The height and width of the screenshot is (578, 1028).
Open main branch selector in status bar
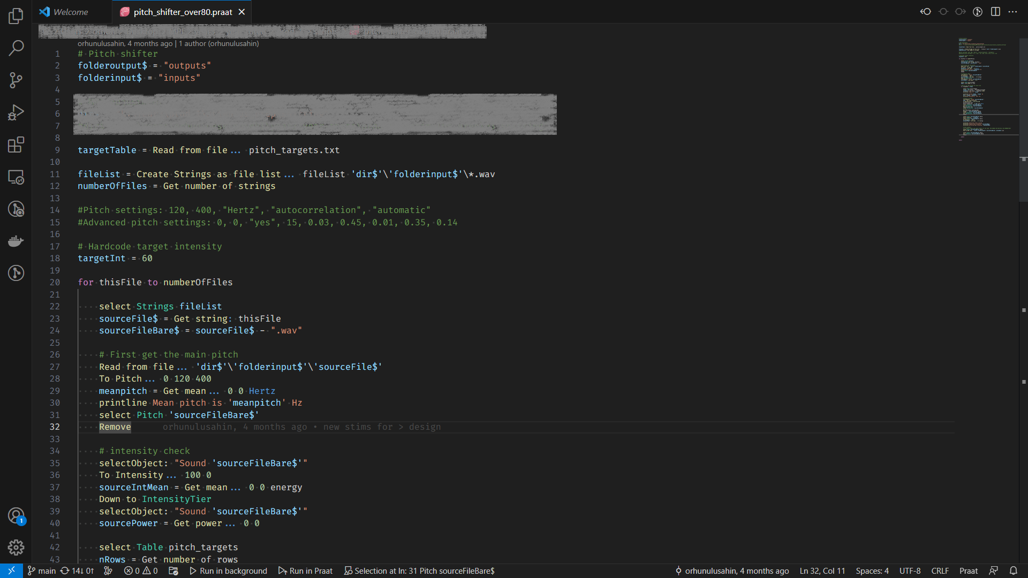(x=42, y=571)
